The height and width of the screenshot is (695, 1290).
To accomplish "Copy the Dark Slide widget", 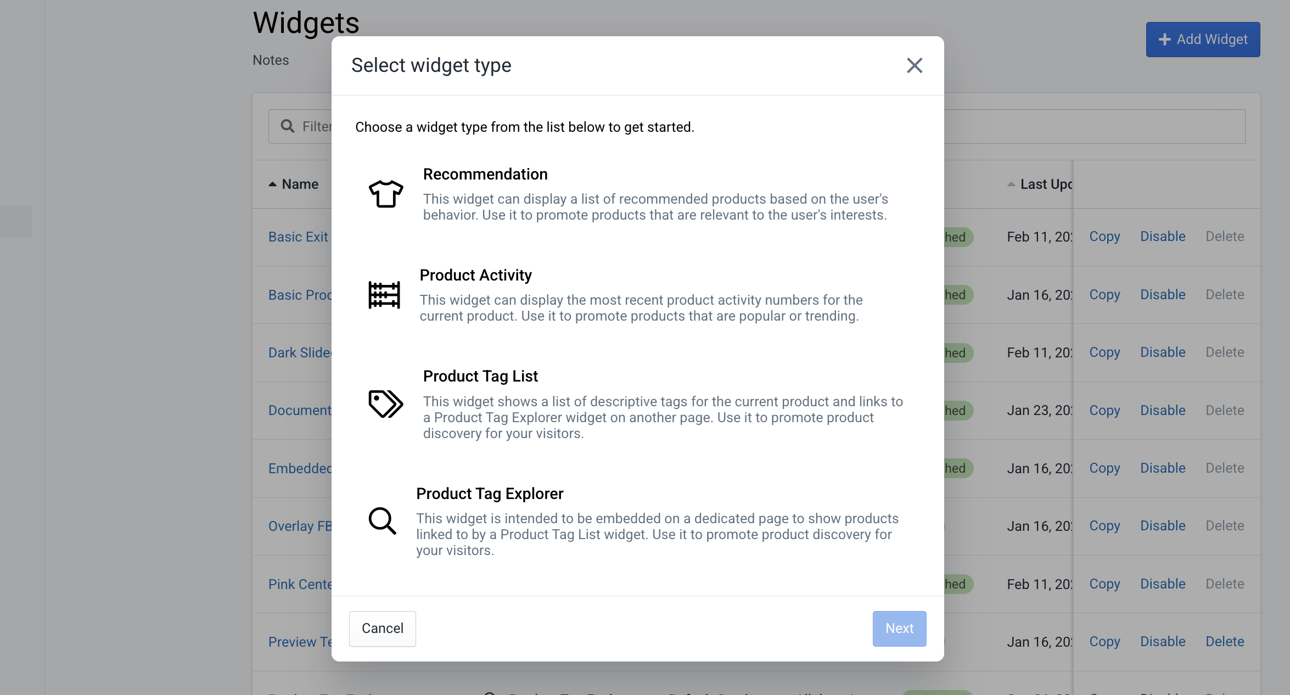I will point(1104,352).
